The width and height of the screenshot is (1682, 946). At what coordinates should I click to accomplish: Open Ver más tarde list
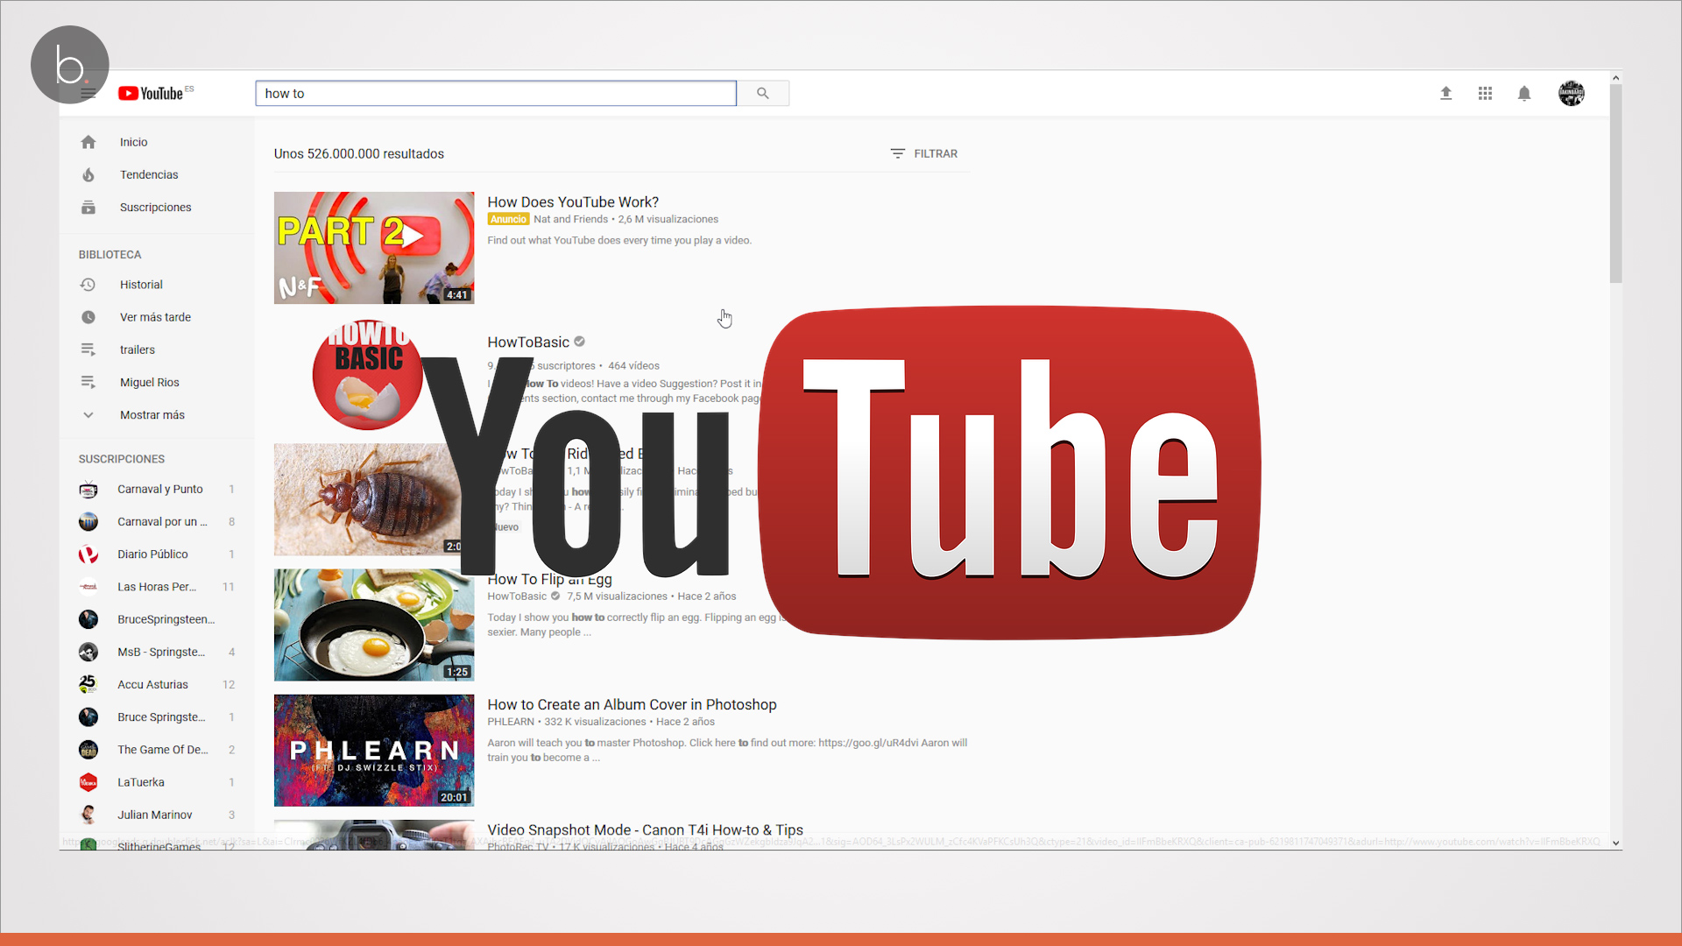coord(155,317)
